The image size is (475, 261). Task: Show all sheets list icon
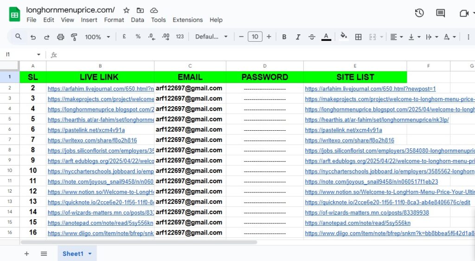(x=44, y=254)
